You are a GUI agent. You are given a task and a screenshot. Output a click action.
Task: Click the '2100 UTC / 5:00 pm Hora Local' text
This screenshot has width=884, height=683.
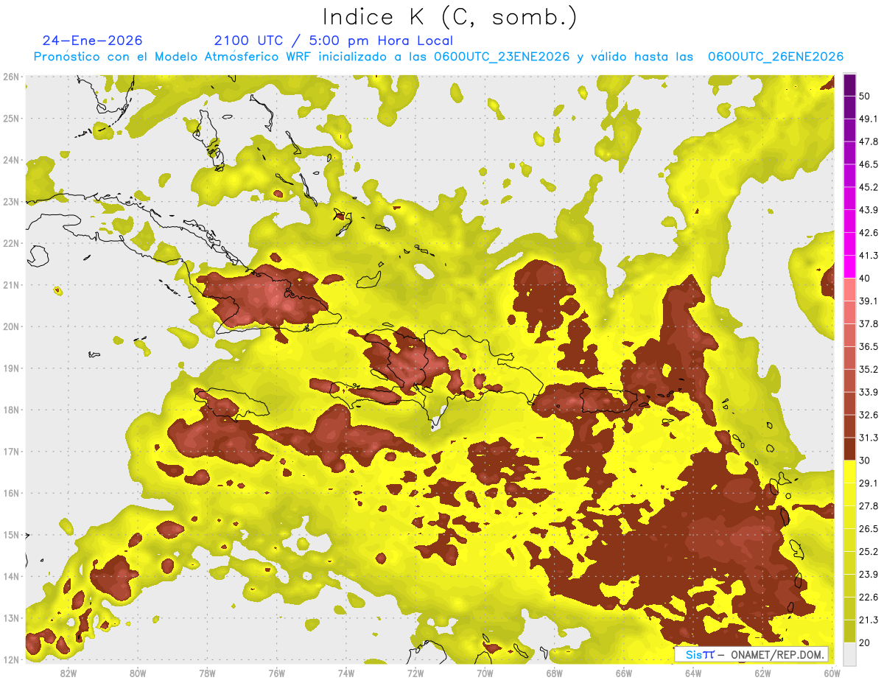[334, 41]
